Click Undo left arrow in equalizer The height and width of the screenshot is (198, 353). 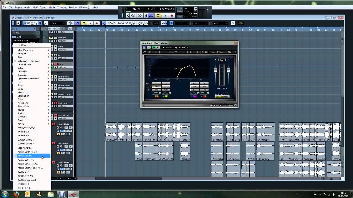coord(191,52)
